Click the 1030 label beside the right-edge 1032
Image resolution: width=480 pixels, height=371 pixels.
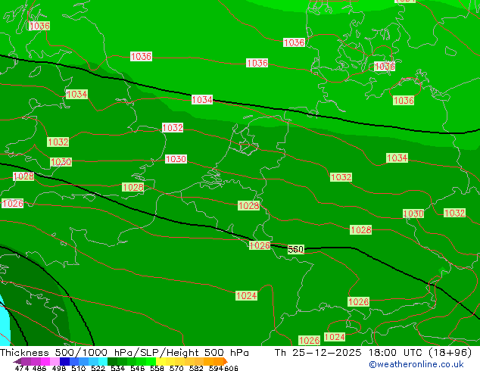coord(413,214)
